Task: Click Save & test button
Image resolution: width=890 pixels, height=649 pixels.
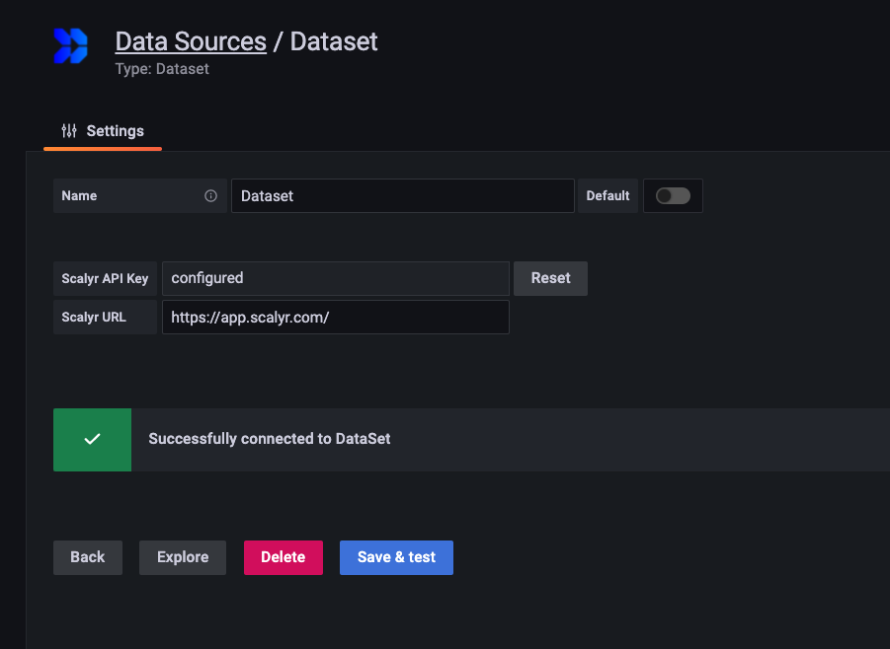Action: click(396, 557)
